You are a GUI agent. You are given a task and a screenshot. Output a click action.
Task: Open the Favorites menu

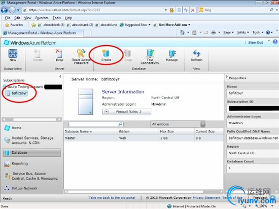[42, 18]
